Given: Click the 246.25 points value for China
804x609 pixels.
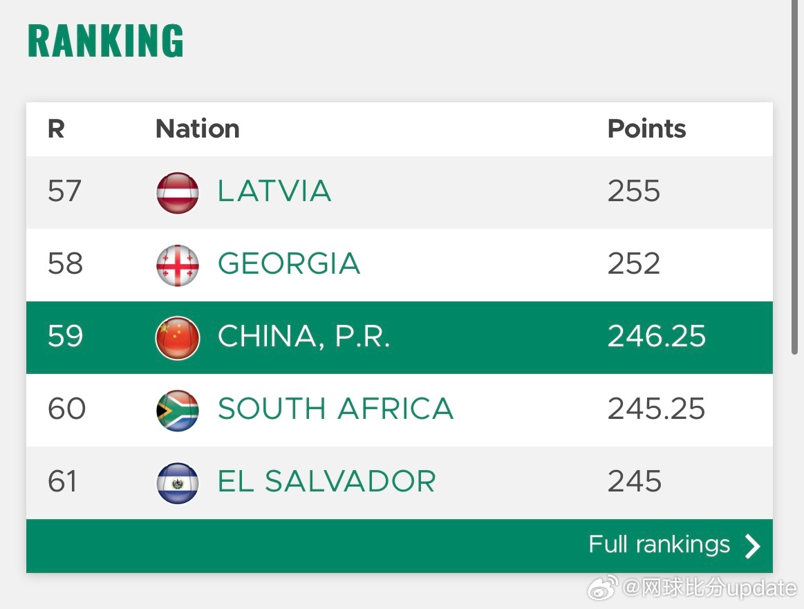Looking at the screenshot, I should [x=657, y=337].
